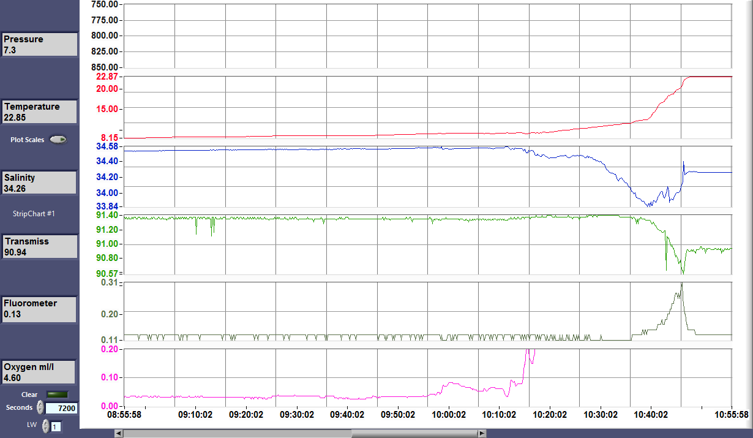Screen dimensions: 753x438
Task: Increase LW with the up arrow
Action: [x=45, y=423]
